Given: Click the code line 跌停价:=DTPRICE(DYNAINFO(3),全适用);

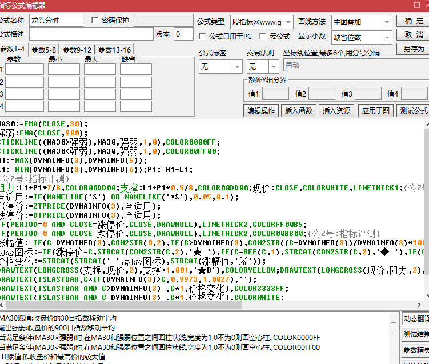Looking at the screenshot, I should coord(81,215).
